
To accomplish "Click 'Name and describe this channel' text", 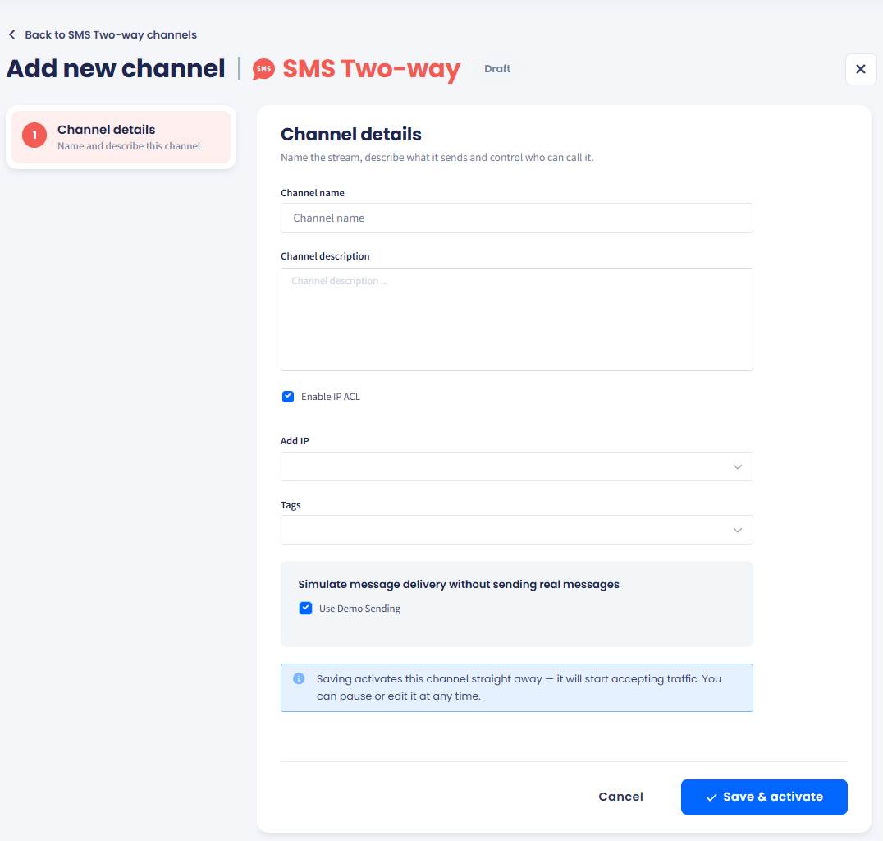I will coord(129,146).
